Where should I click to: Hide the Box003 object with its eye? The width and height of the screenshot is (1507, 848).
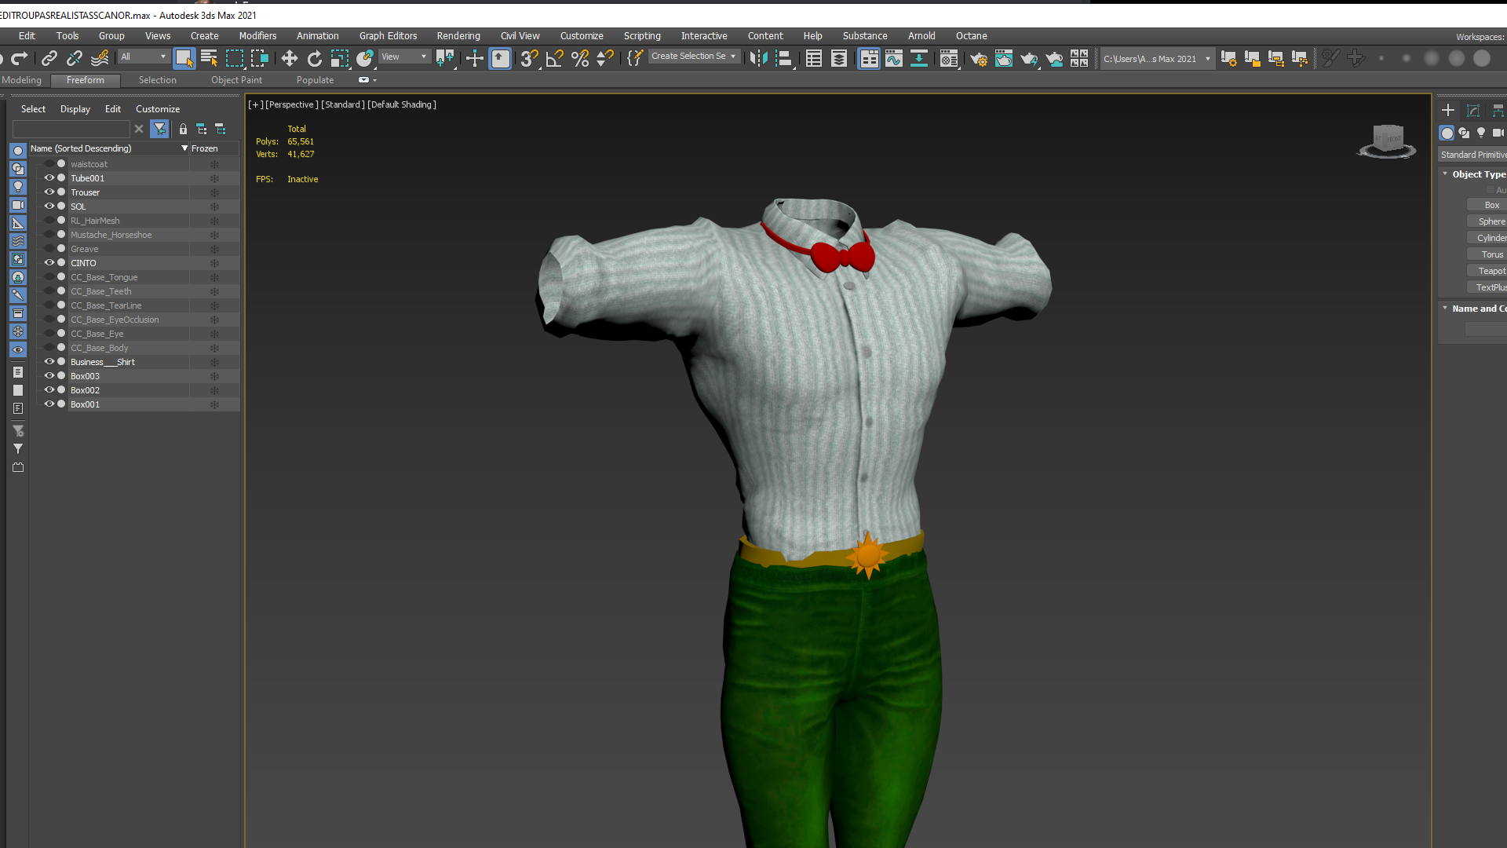(49, 376)
